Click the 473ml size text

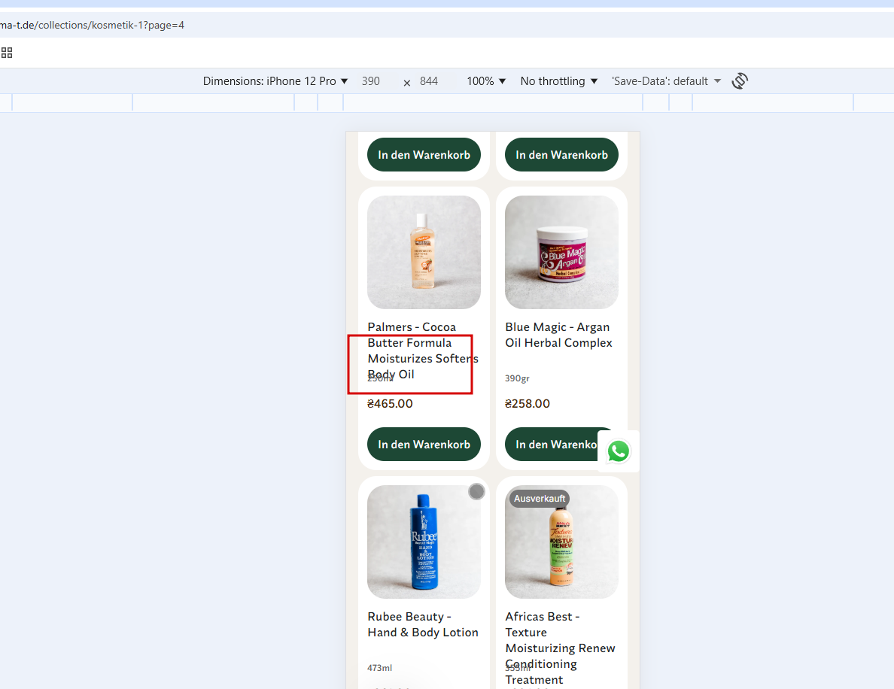pos(380,668)
